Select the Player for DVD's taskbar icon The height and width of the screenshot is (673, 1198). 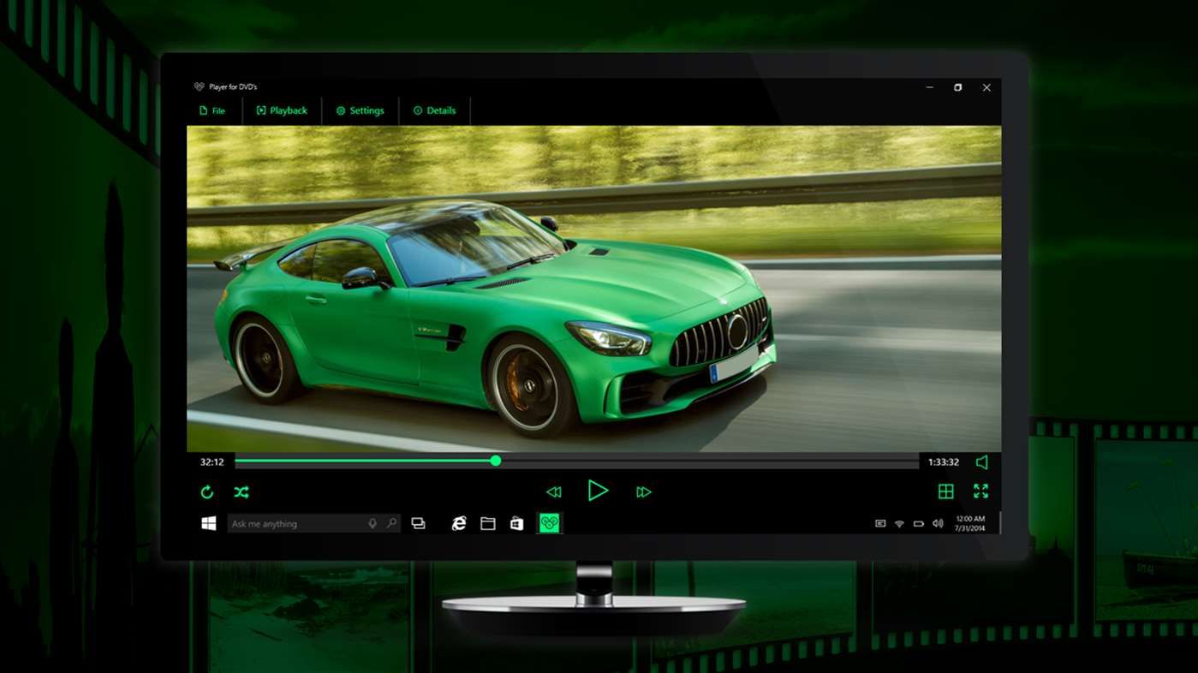point(548,522)
